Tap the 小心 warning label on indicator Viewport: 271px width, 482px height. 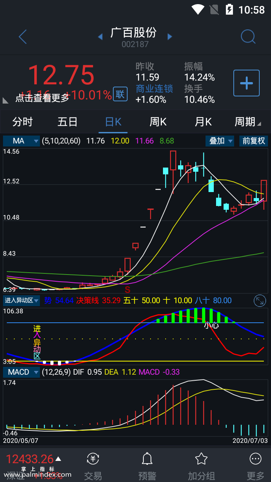click(211, 325)
